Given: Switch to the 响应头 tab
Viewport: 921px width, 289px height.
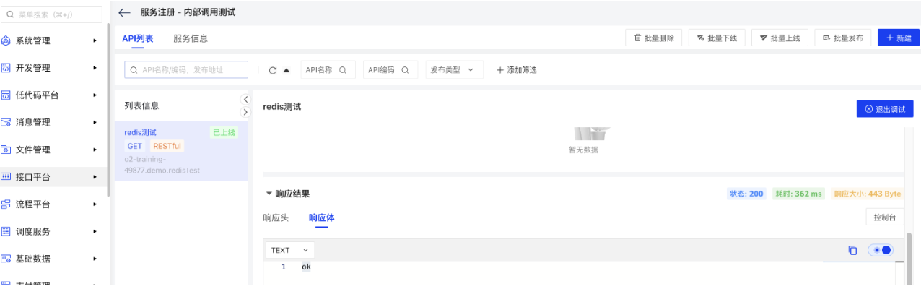Looking at the screenshot, I should pyautogui.click(x=276, y=217).
